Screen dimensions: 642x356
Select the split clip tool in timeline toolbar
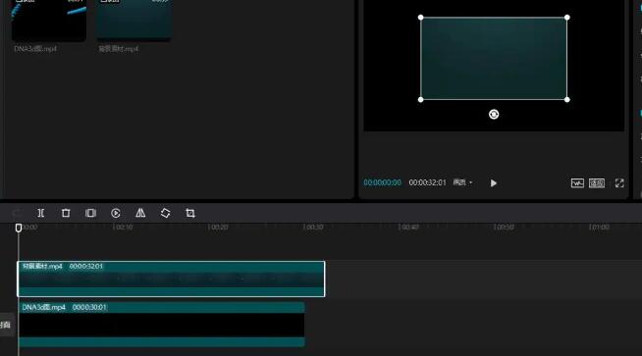click(40, 213)
